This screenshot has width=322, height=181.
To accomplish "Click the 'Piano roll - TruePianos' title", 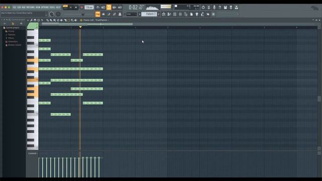I will [x=95, y=20].
